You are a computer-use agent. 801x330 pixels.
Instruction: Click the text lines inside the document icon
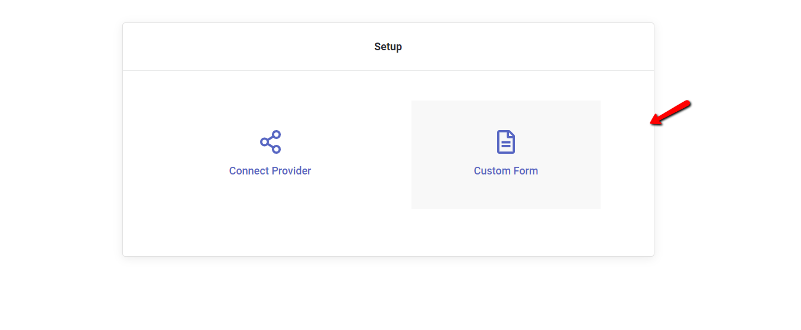point(505,145)
